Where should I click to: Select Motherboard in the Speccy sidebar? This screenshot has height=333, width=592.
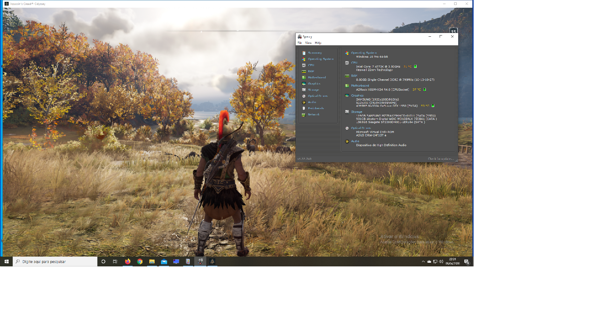pyautogui.click(x=317, y=77)
